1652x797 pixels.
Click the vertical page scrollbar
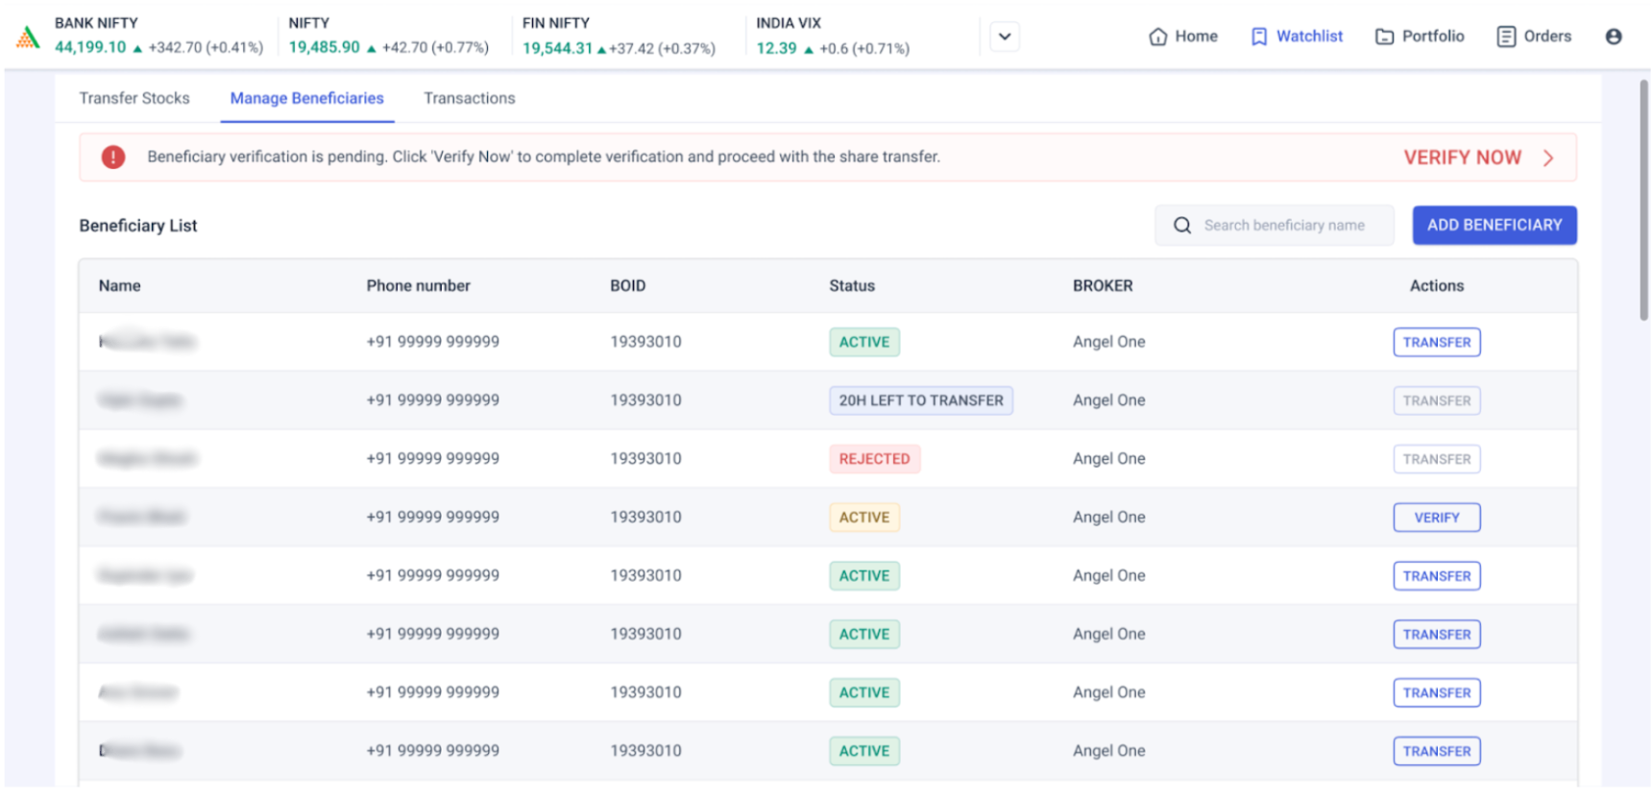click(x=1643, y=202)
